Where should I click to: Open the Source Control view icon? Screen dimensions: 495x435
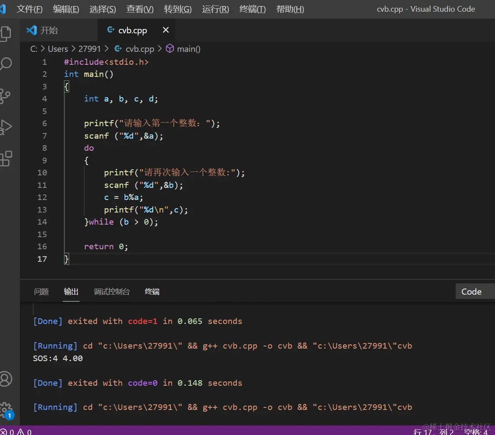(6, 96)
